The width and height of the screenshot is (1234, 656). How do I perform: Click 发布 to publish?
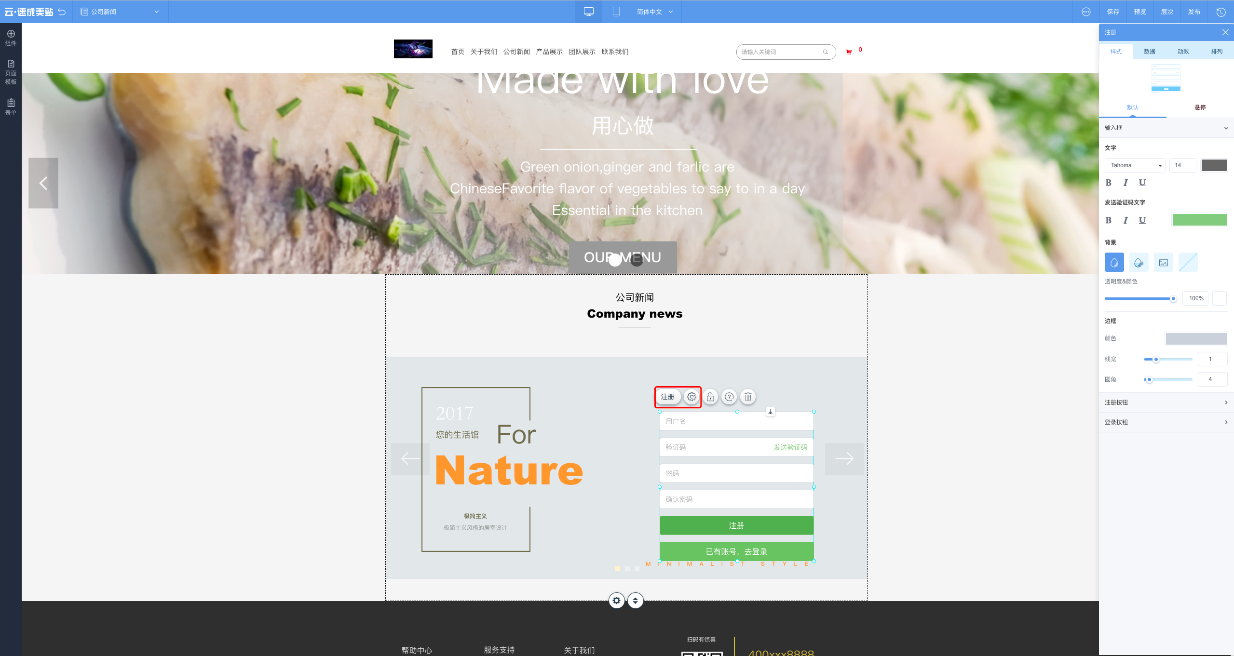[1194, 12]
